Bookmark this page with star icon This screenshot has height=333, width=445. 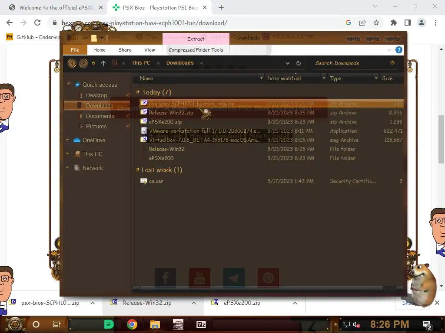pos(376,23)
